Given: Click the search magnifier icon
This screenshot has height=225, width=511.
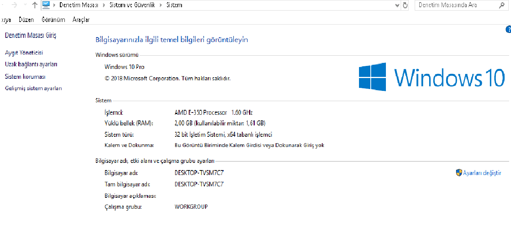Looking at the screenshot, I should click(502, 5).
